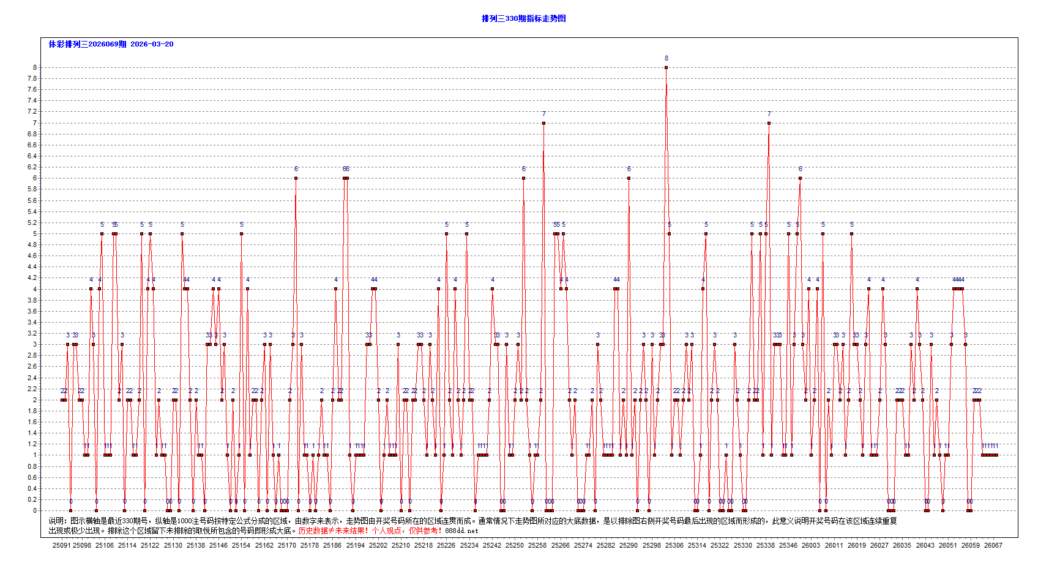Click y-axis value label 0.2

coord(32,499)
